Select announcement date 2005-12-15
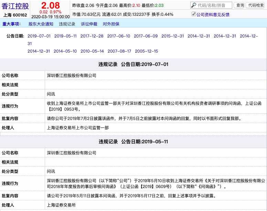The image size is (267, 211). [x=147, y=51]
